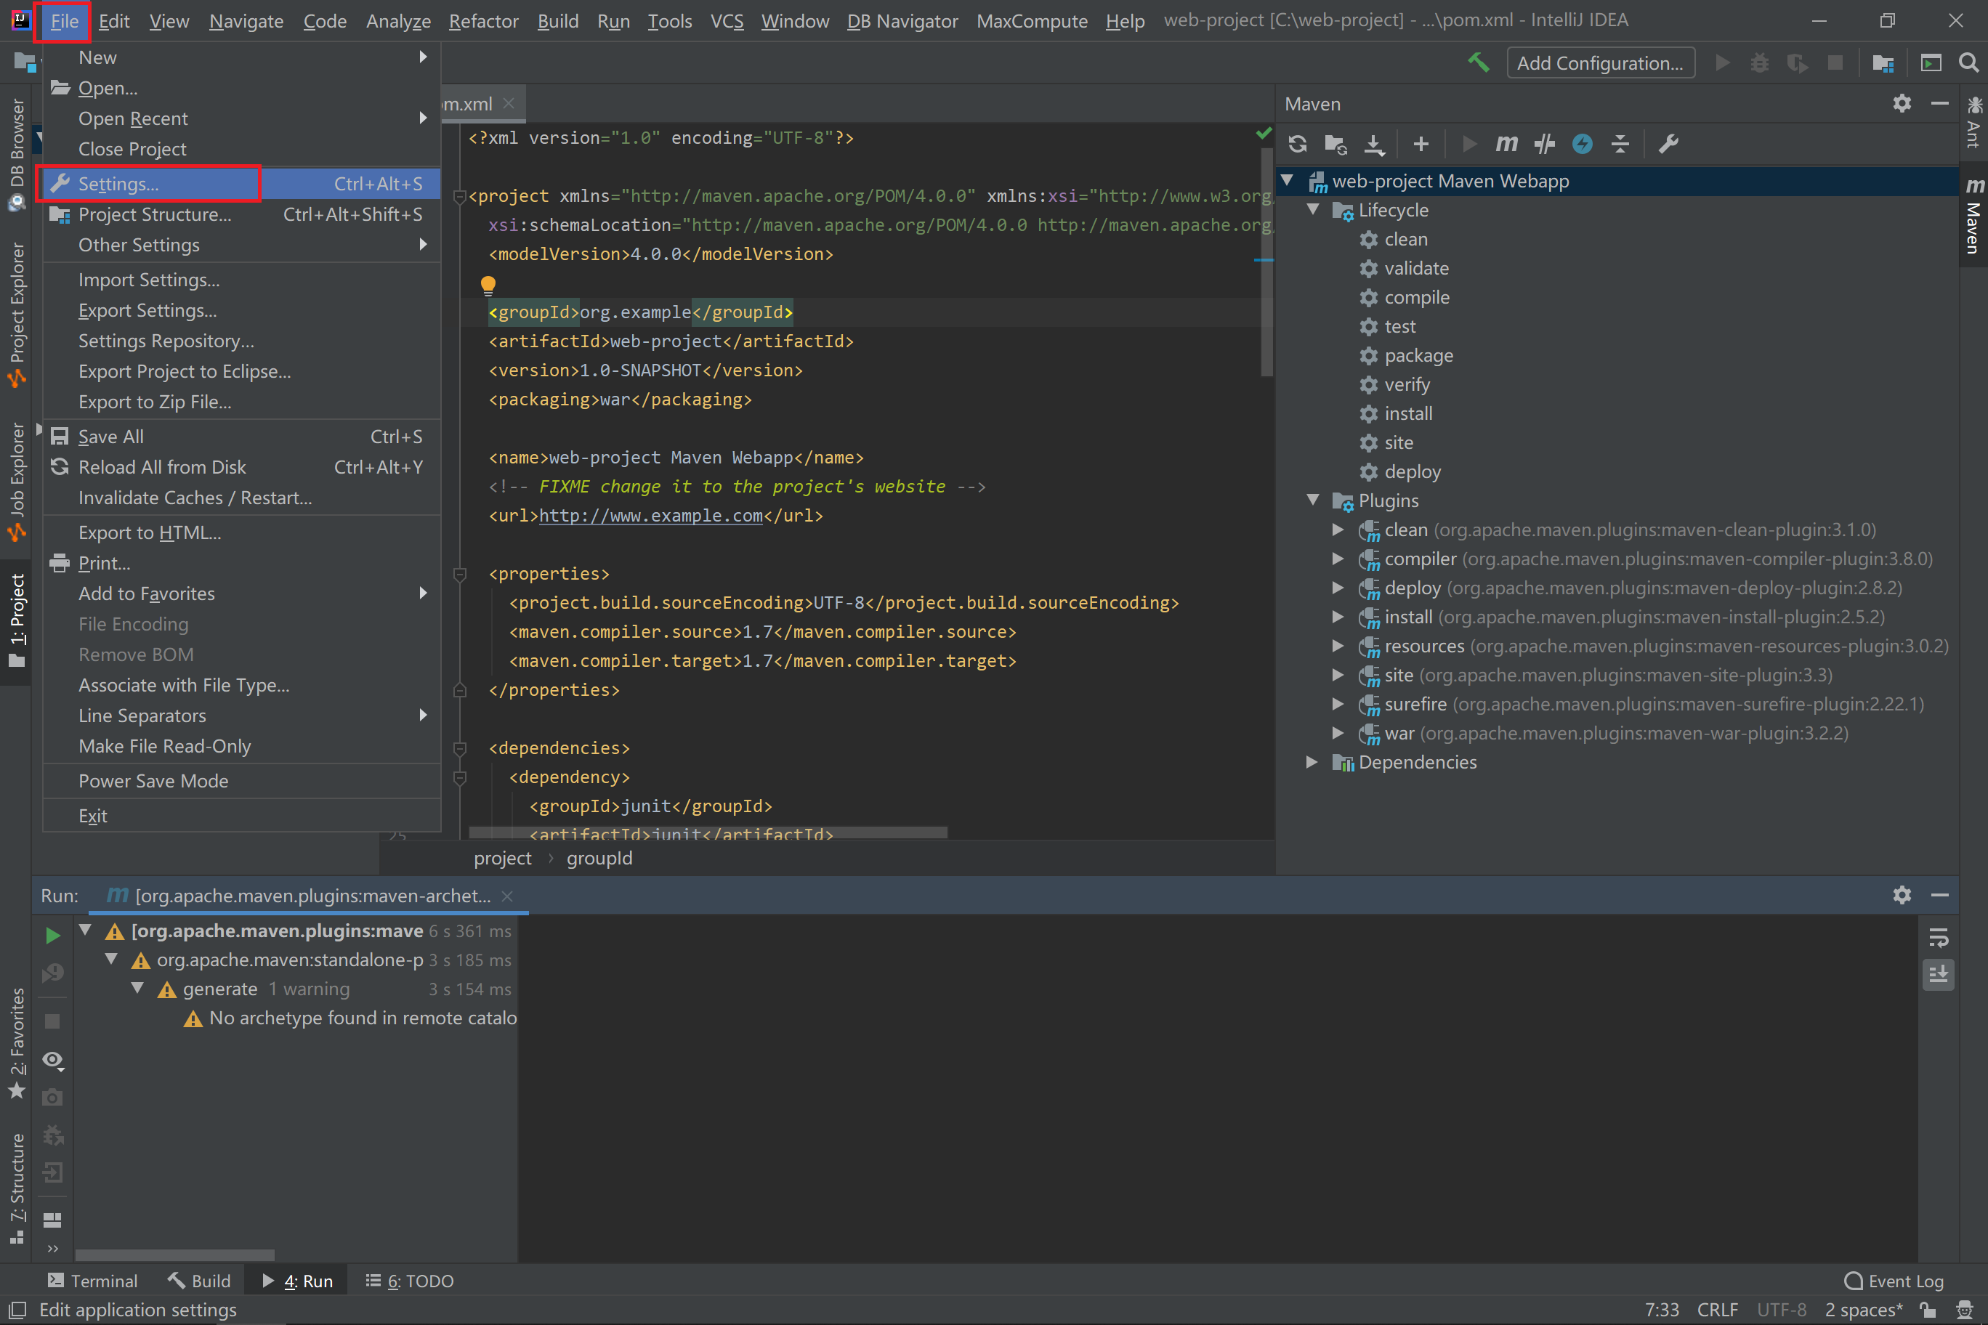Choose Invalidate Caches / Restart... from menu
1988x1325 pixels.
tap(195, 498)
